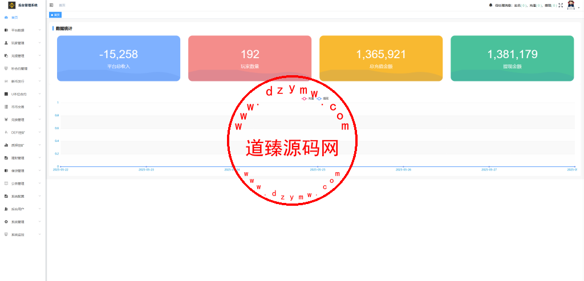Click the 币币交易 list icon

tap(6, 107)
